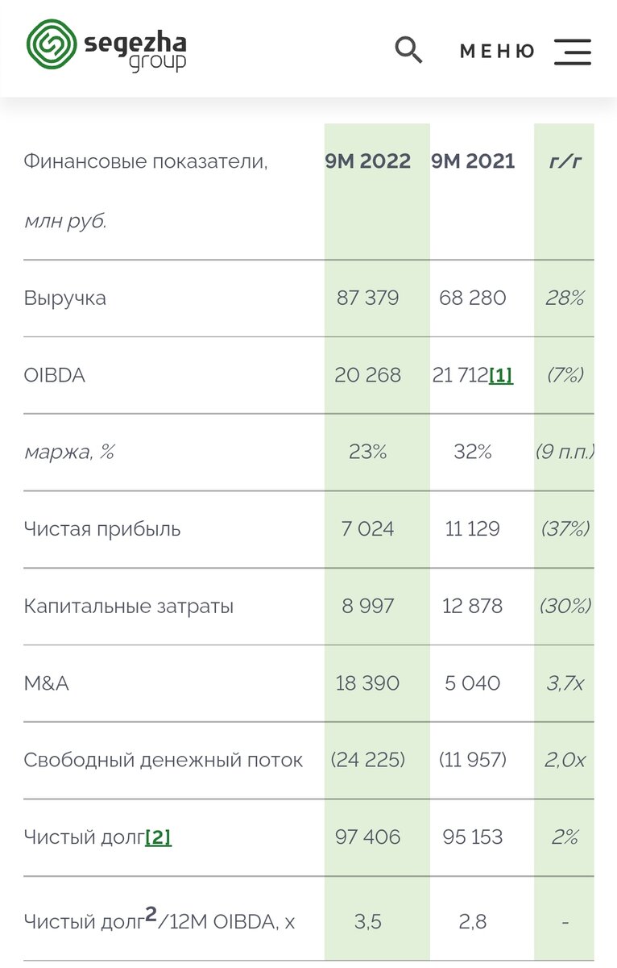
Task: Click the маржа, % row label
Action: pos(68,453)
